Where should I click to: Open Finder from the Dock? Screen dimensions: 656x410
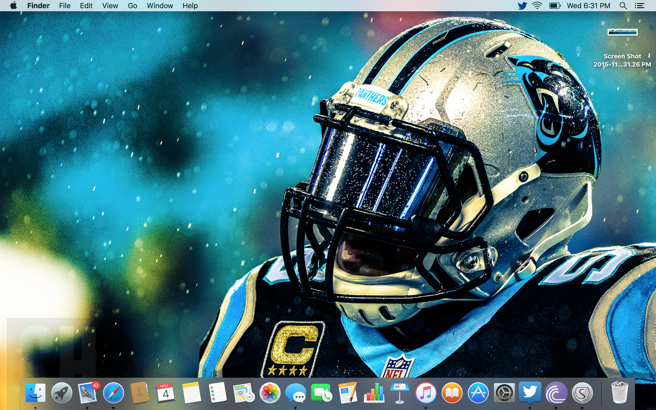pyautogui.click(x=36, y=393)
